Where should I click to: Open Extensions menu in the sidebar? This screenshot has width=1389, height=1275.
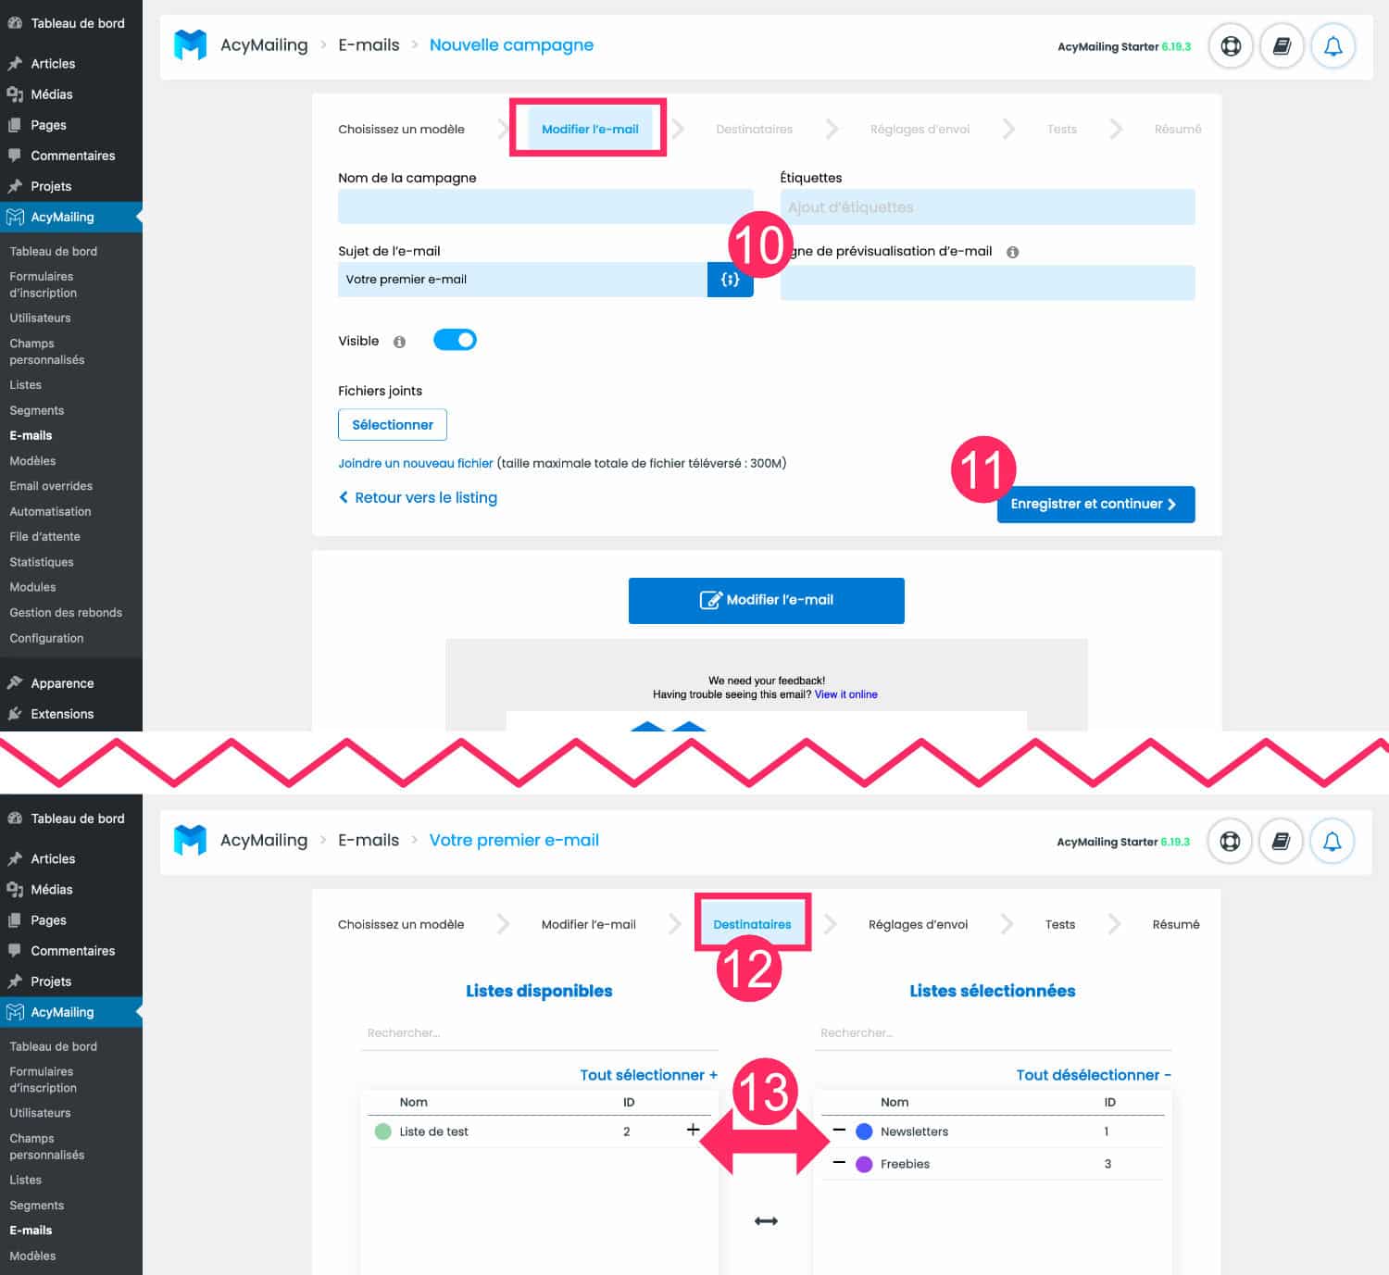62,714
